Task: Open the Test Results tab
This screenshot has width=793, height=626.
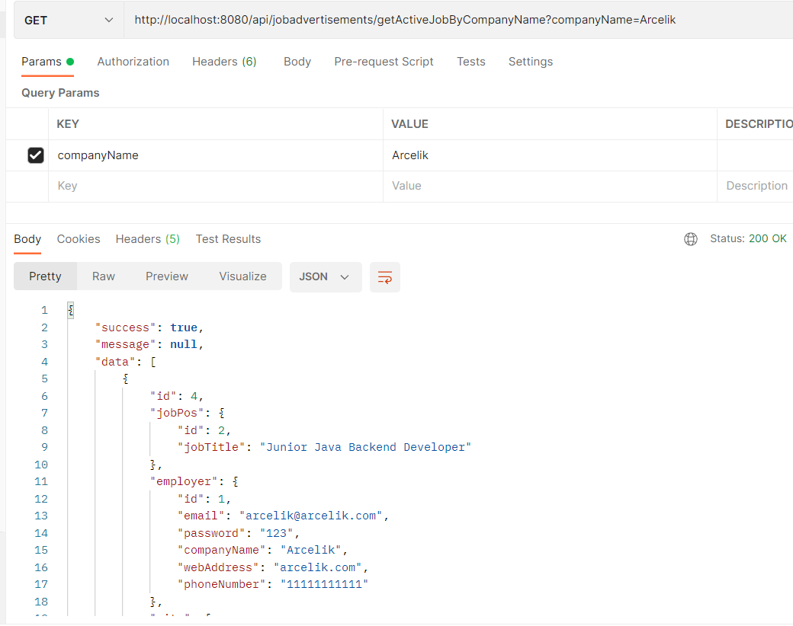Action: 228,238
